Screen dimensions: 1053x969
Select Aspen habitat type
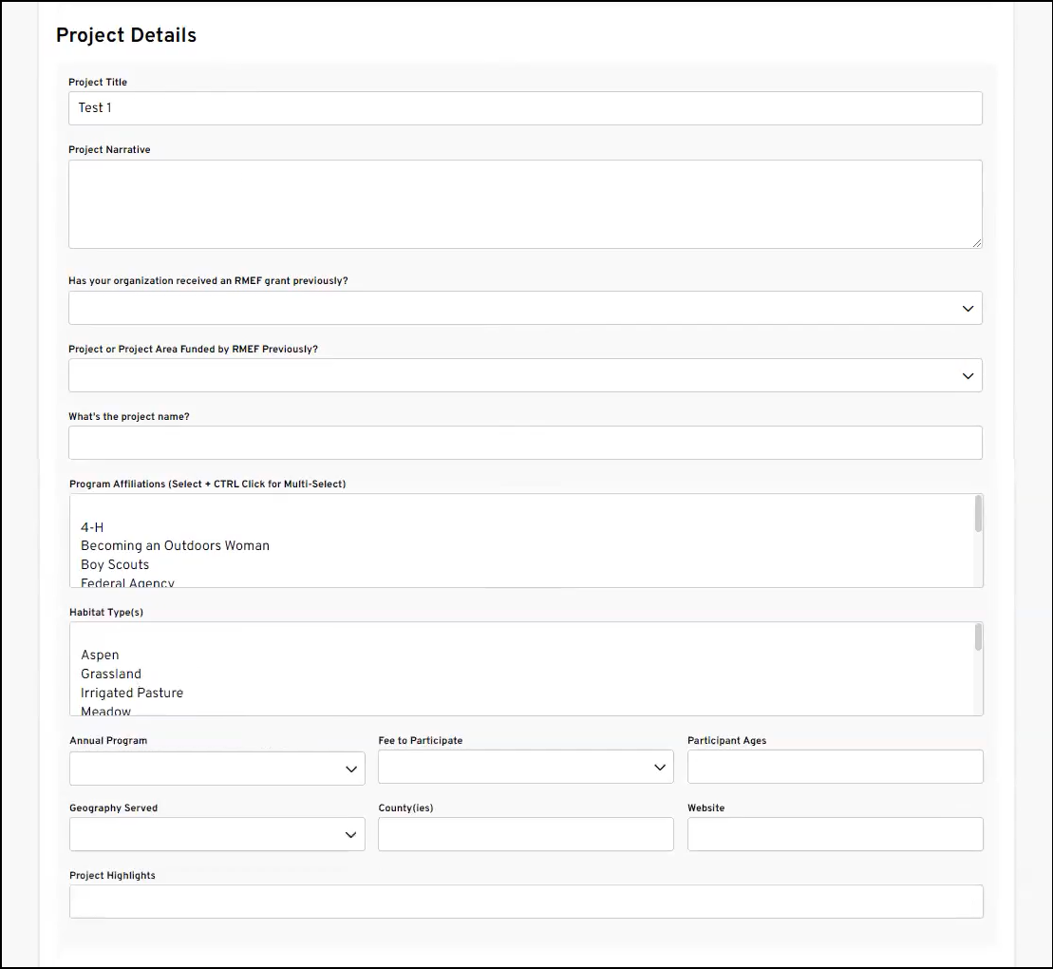[100, 655]
